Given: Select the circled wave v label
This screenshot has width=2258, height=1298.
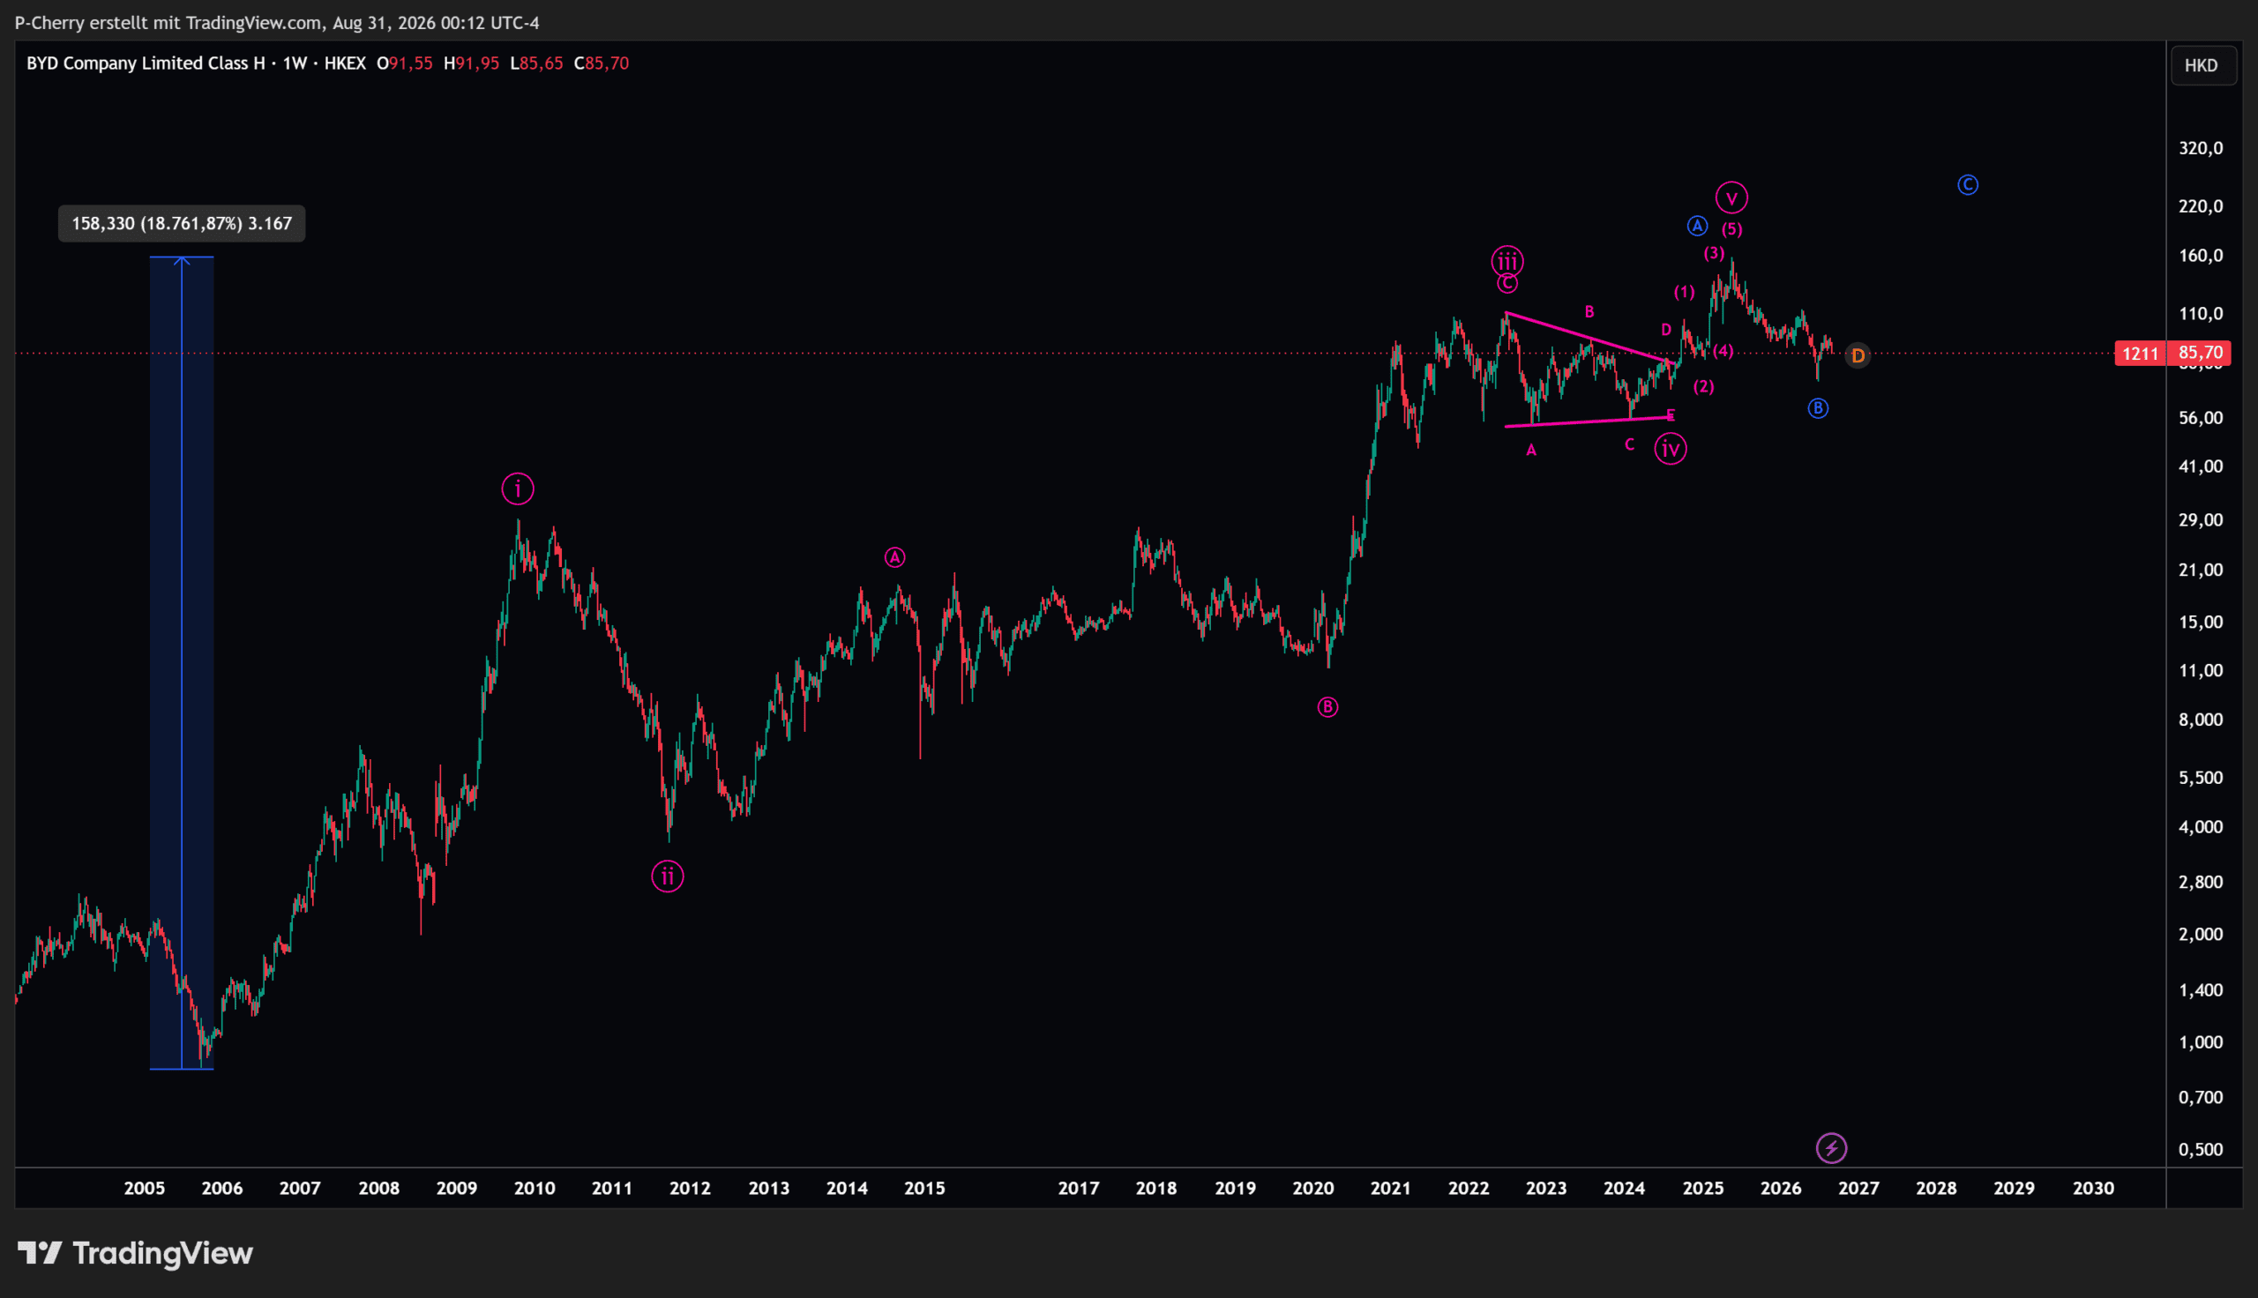Looking at the screenshot, I should coord(1731,198).
